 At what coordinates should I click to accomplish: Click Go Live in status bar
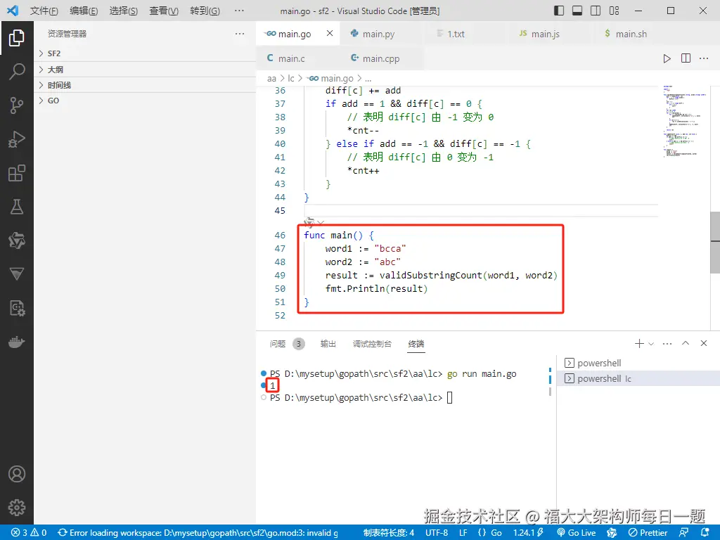tap(577, 533)
